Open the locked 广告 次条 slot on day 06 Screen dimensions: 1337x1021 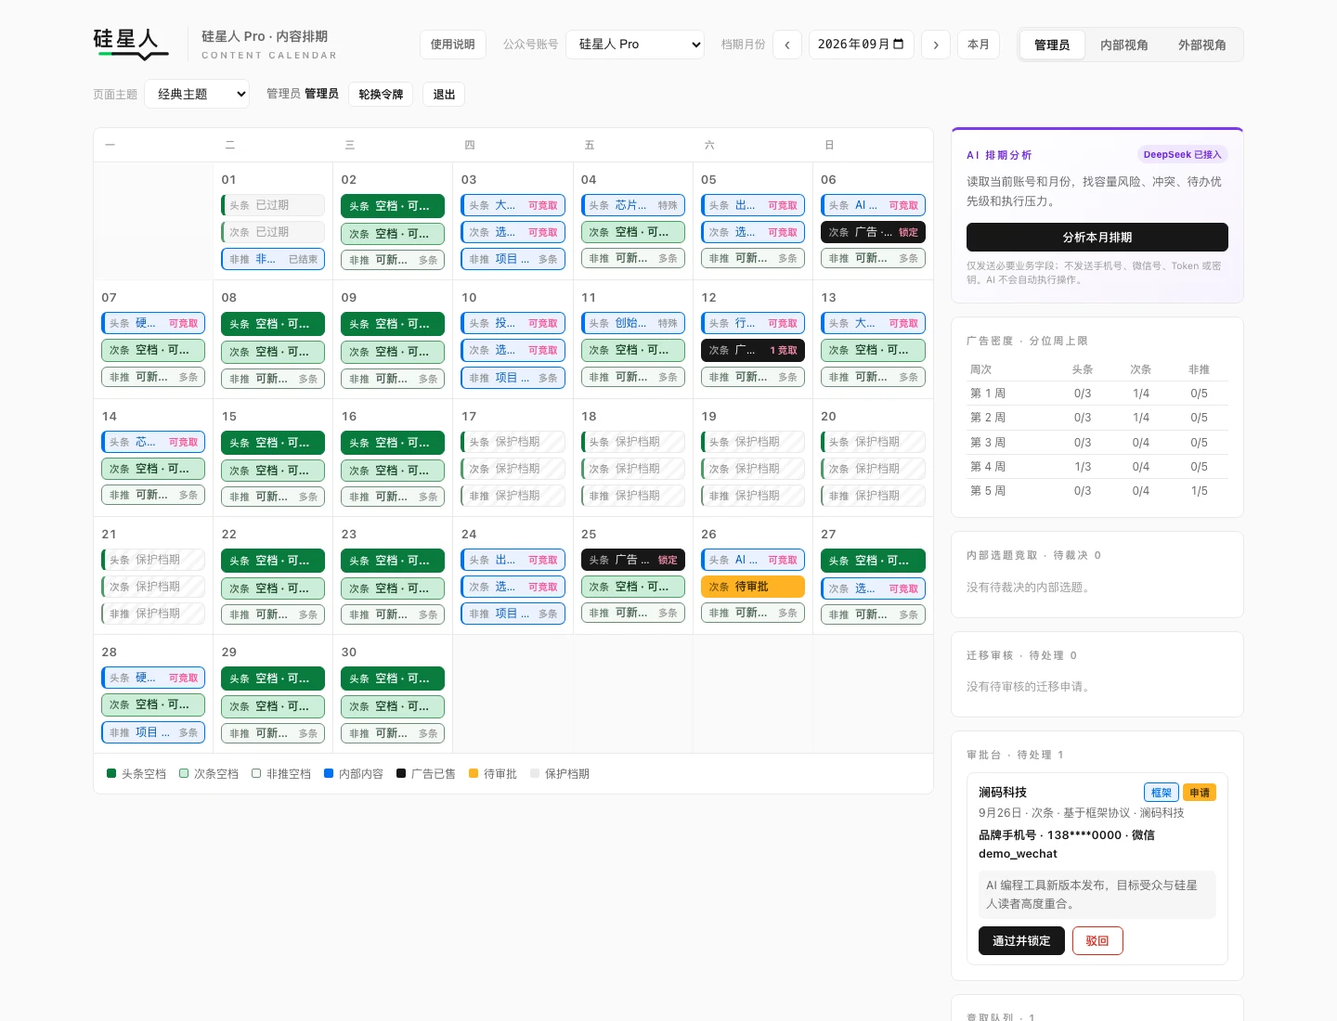click(x=873, y=232)
